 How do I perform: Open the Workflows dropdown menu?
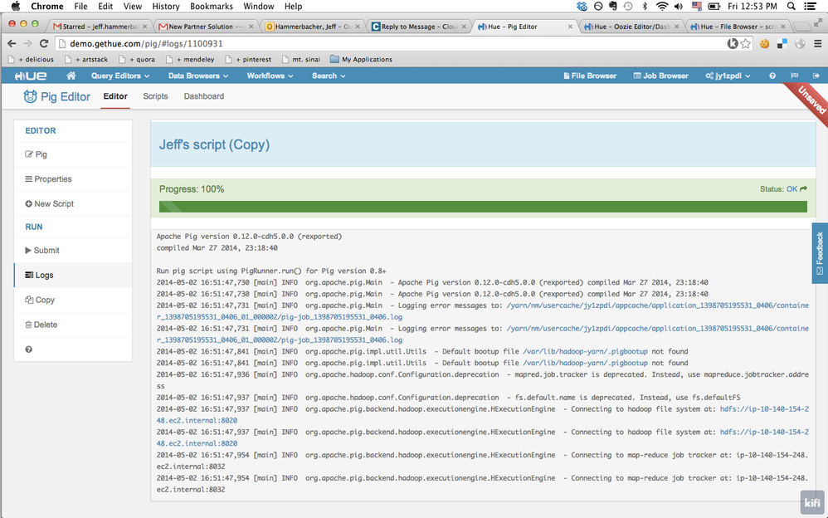pos(270,76)
